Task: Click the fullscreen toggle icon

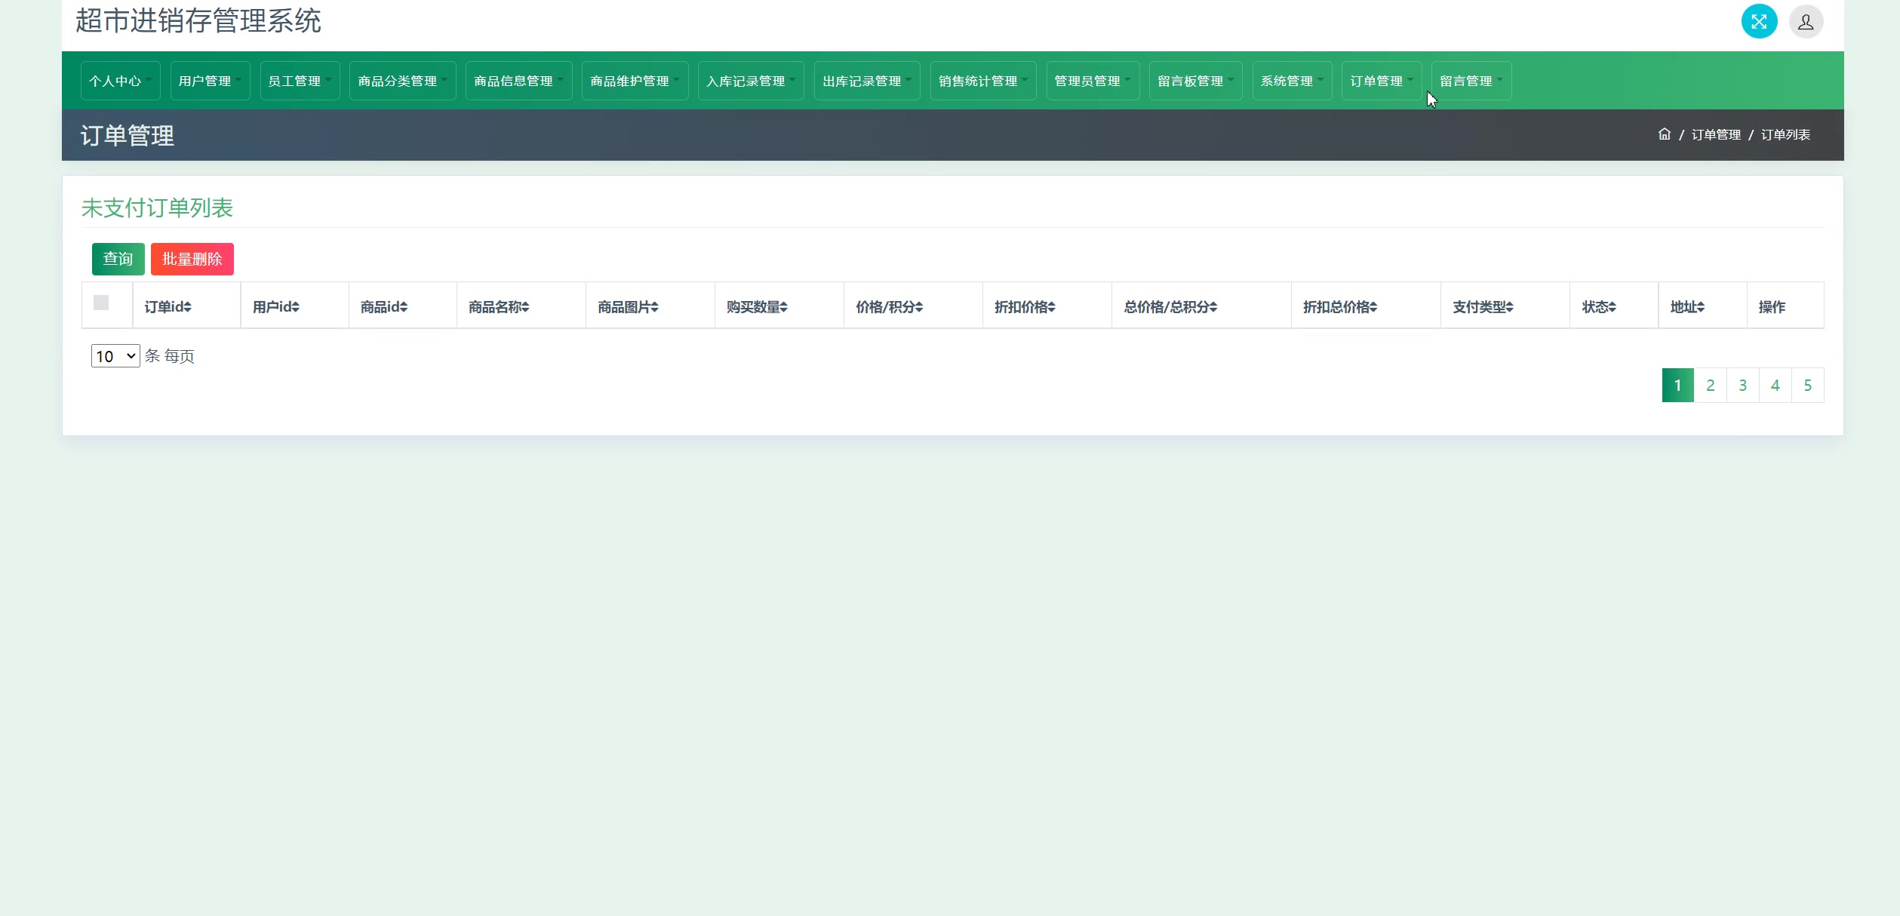Action: (x=1758, y=21)
